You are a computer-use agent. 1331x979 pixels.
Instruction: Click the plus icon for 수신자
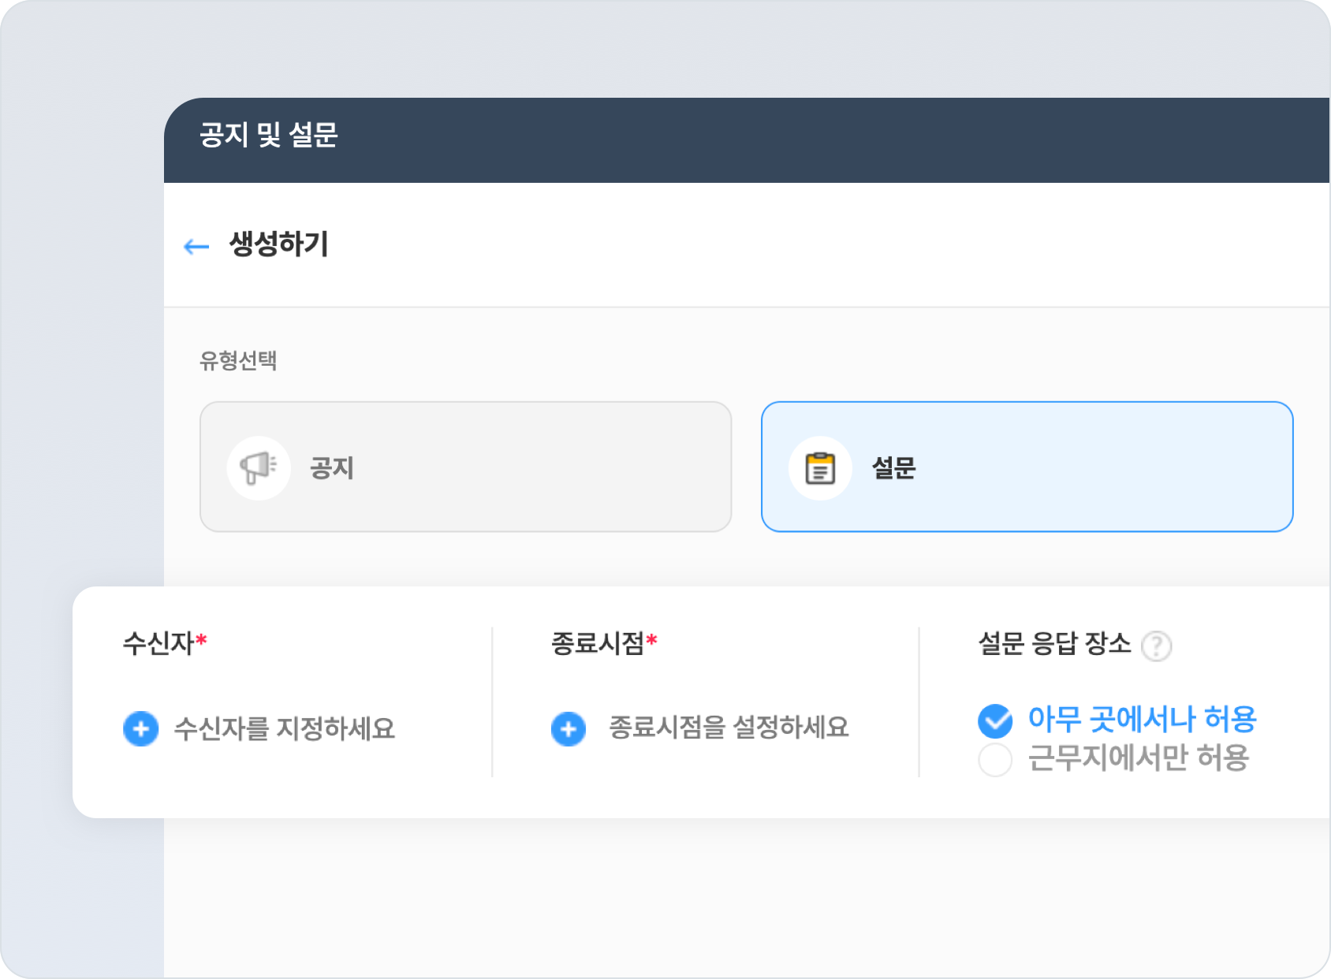141,728
